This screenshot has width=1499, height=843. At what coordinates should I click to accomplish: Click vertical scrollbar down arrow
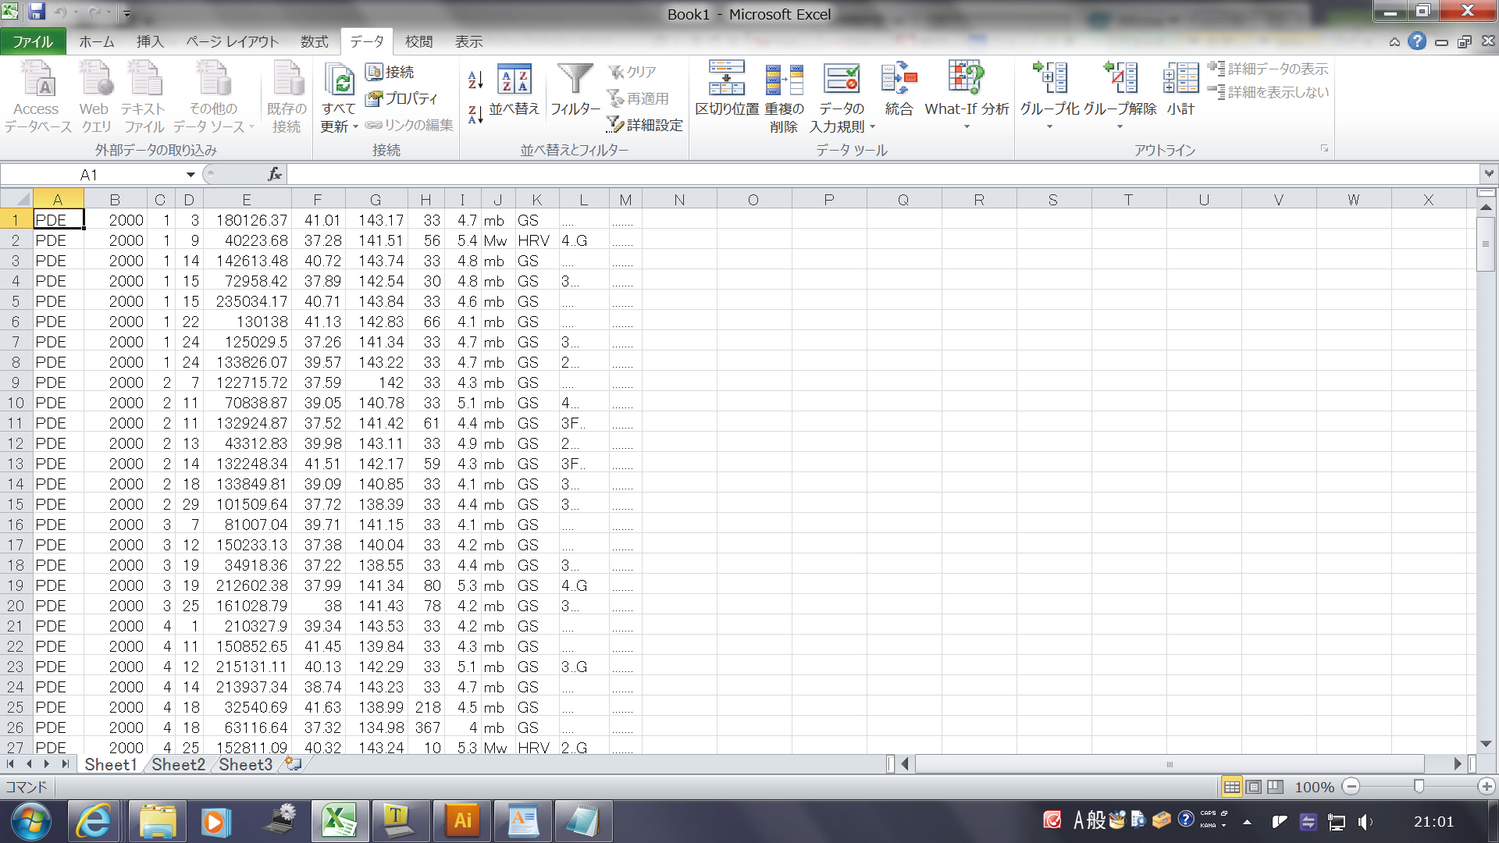1486,745
